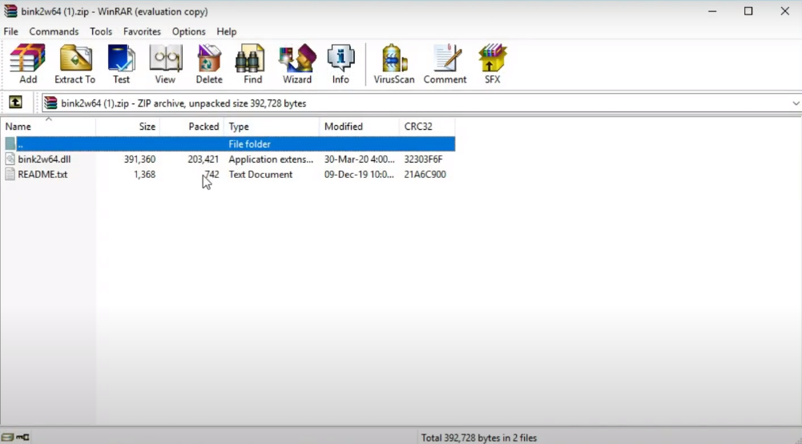The image size is (802, 444).
Task: Open the Commands menu
Action: 54,32
